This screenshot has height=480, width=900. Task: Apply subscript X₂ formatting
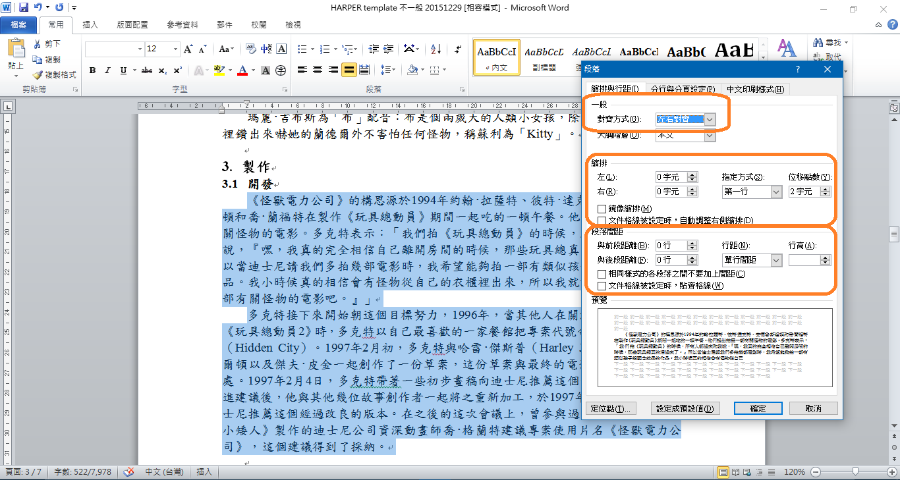(163, 70)
